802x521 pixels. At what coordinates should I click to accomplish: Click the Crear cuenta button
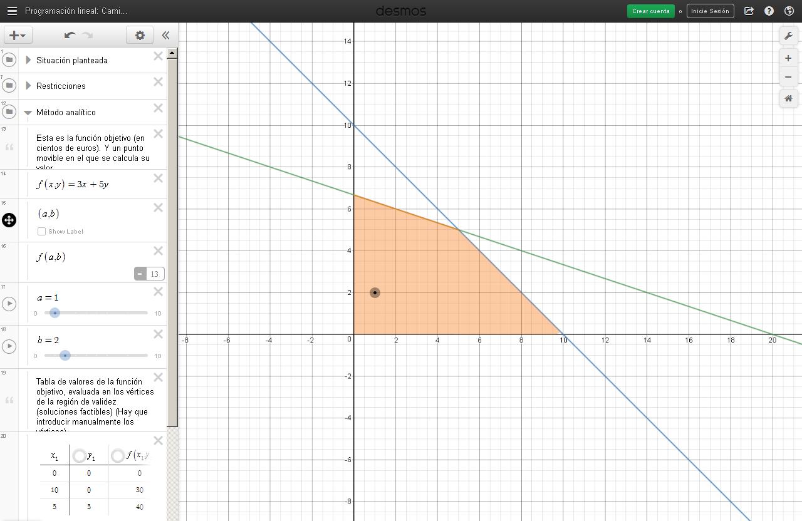click(x=650, y=11)
